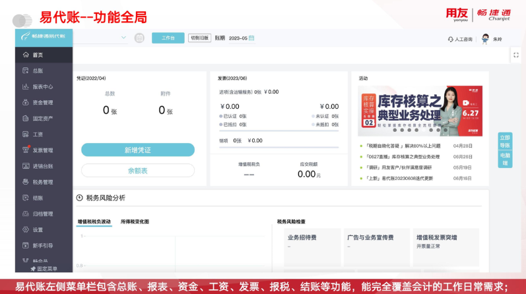This screenshot has width=526, height=294.
Task: Click the 凭证(2022/04) panel title
Action: pos(91,78)
